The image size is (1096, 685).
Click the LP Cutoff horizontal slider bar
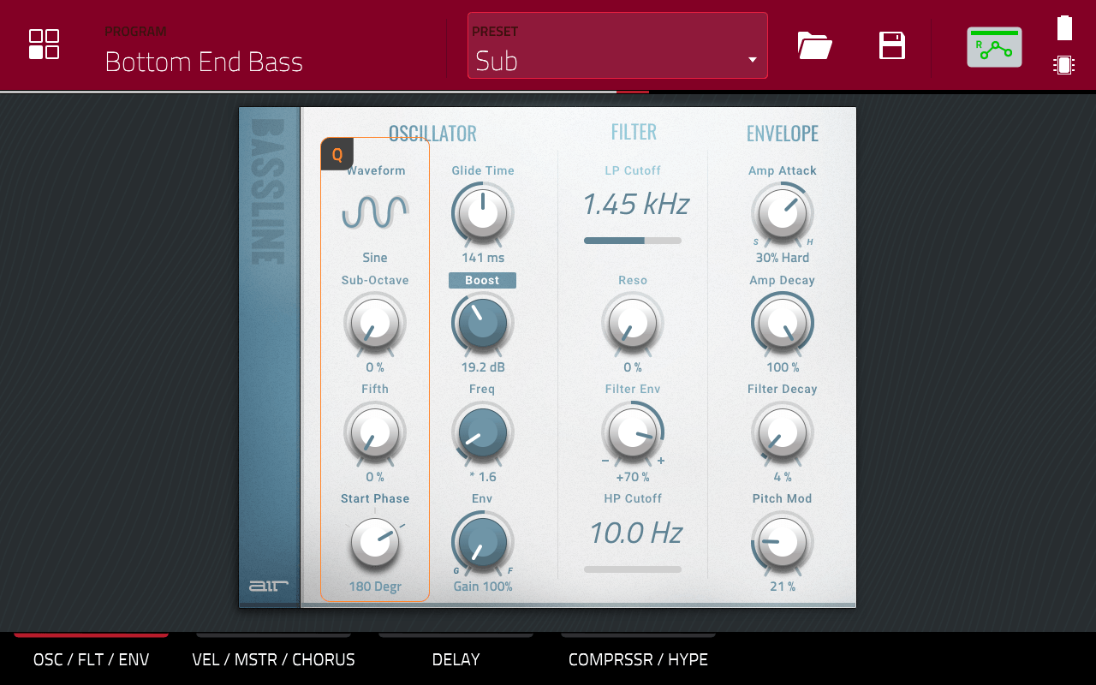pos(633,241)
